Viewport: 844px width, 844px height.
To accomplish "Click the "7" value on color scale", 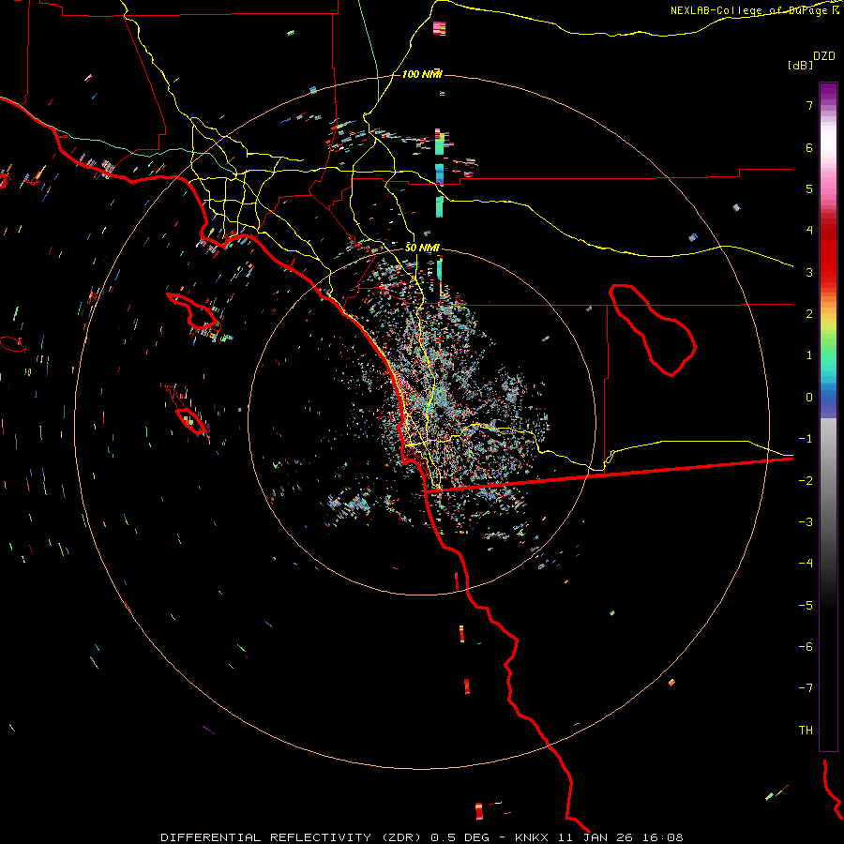I will point(809,106).
